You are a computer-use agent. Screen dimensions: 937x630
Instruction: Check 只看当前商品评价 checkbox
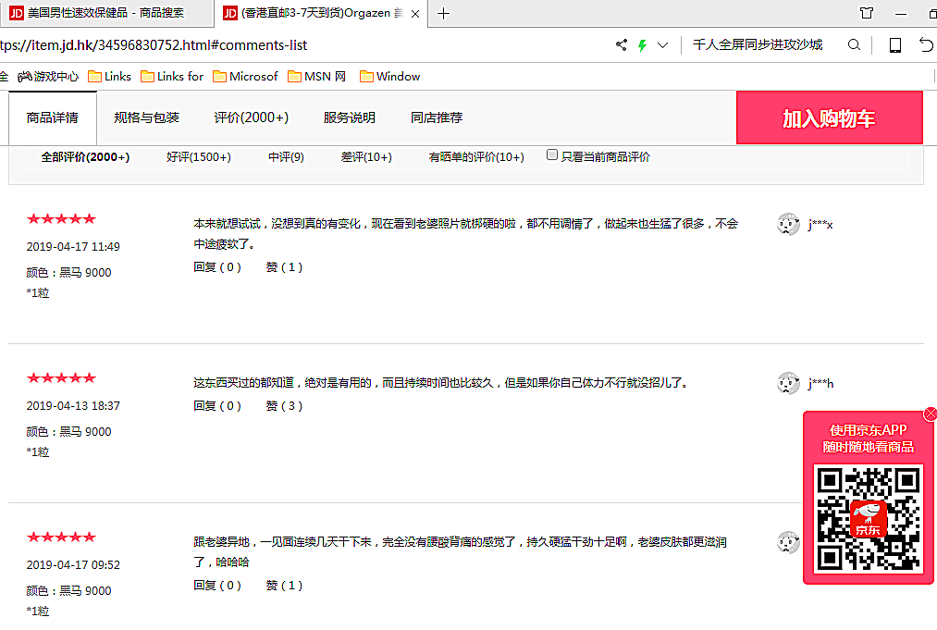pyautogui.click(x=552, y=155)
